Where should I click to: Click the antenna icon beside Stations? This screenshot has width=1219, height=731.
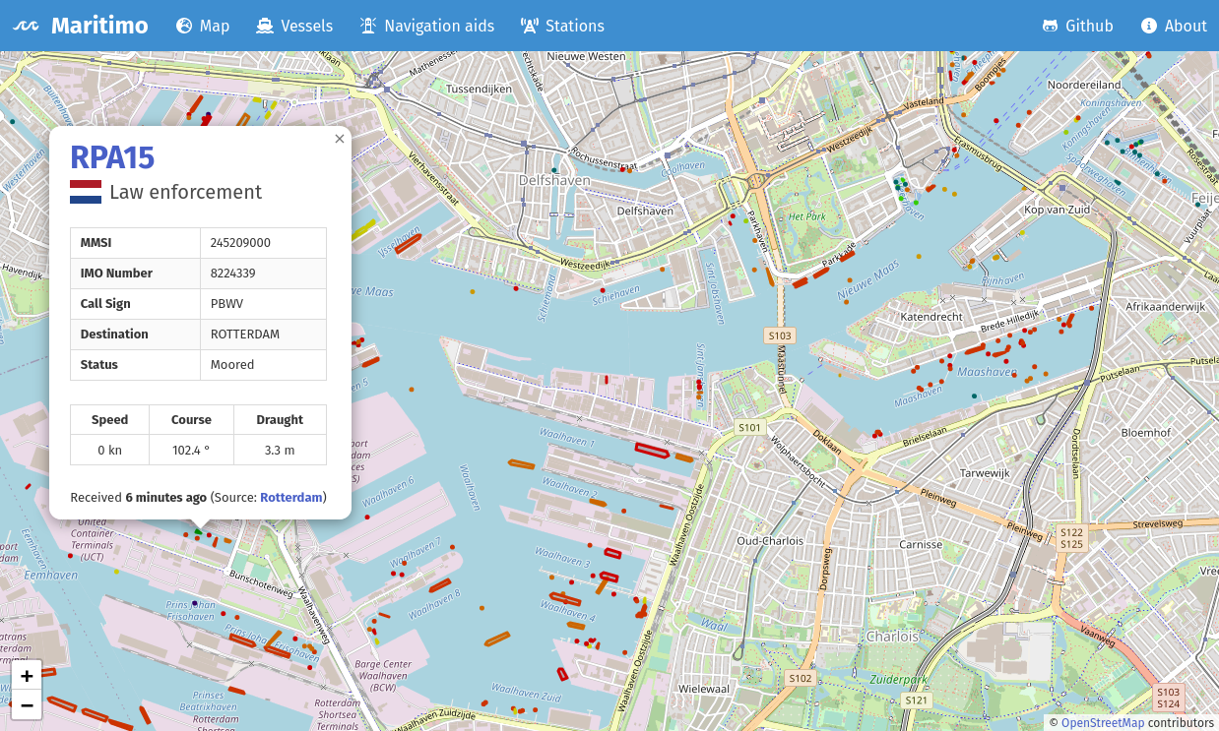529,27
